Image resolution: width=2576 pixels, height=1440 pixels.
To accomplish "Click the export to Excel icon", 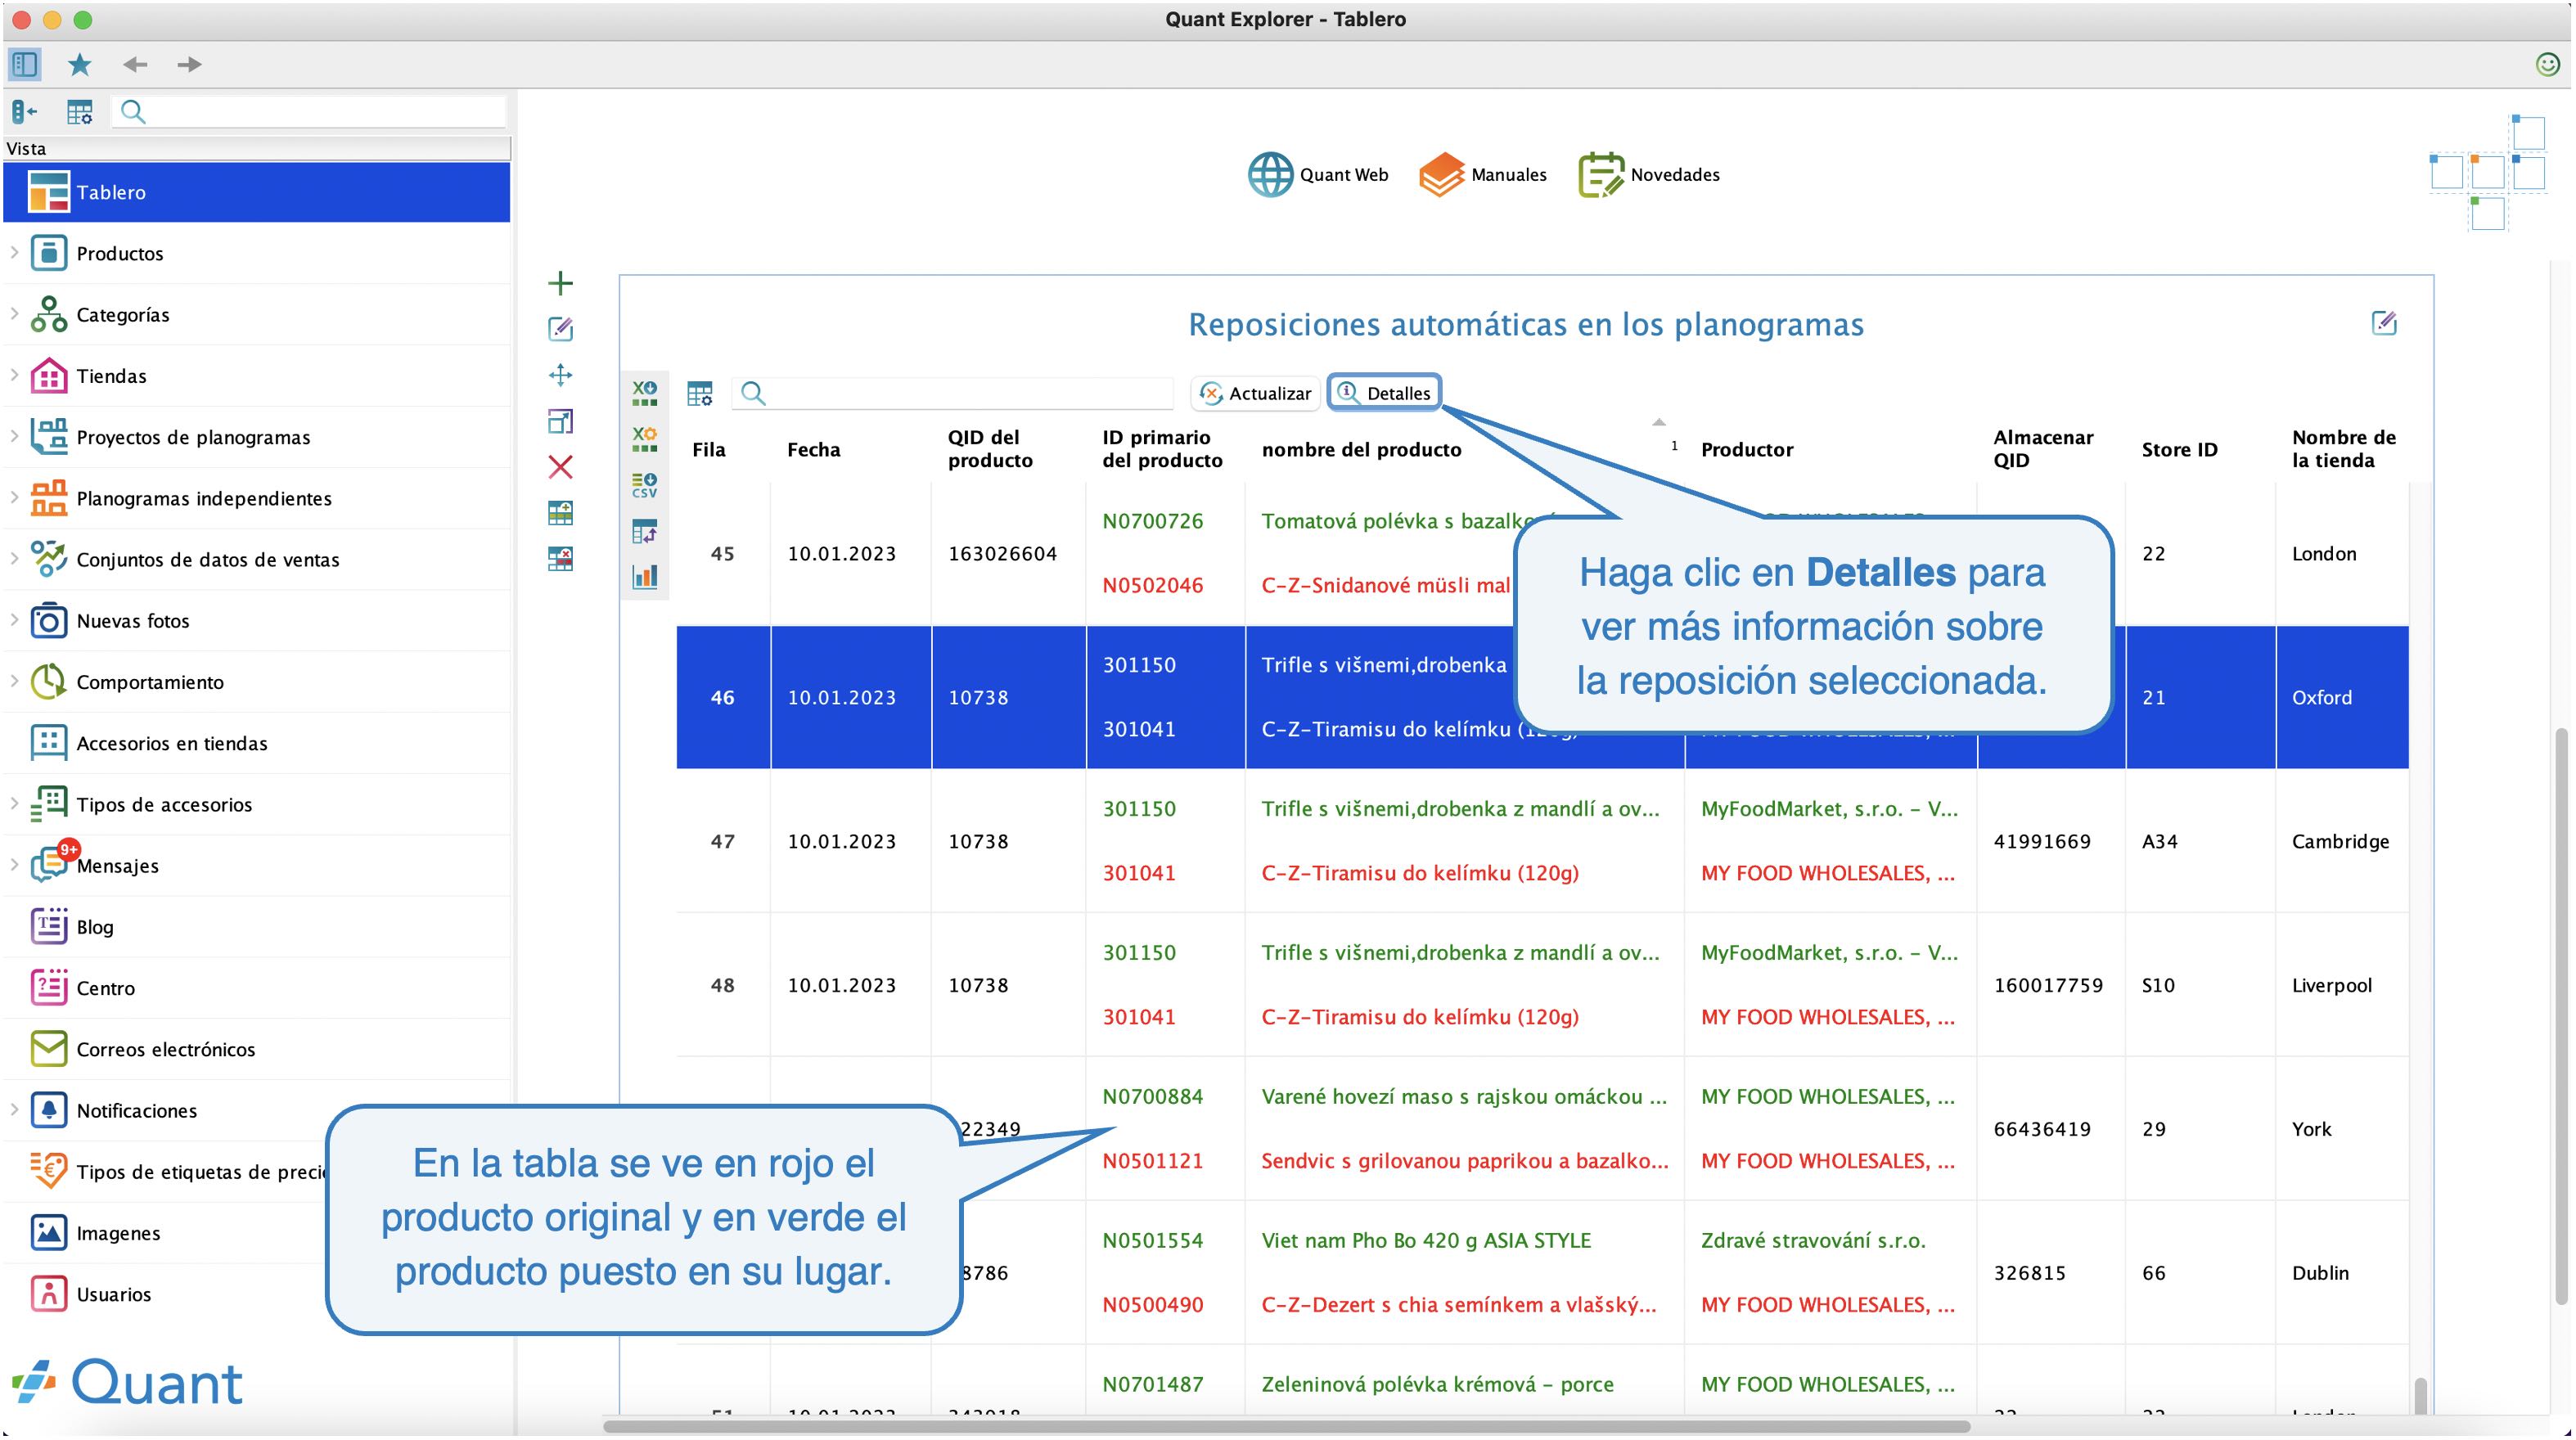I will point(645,393).
